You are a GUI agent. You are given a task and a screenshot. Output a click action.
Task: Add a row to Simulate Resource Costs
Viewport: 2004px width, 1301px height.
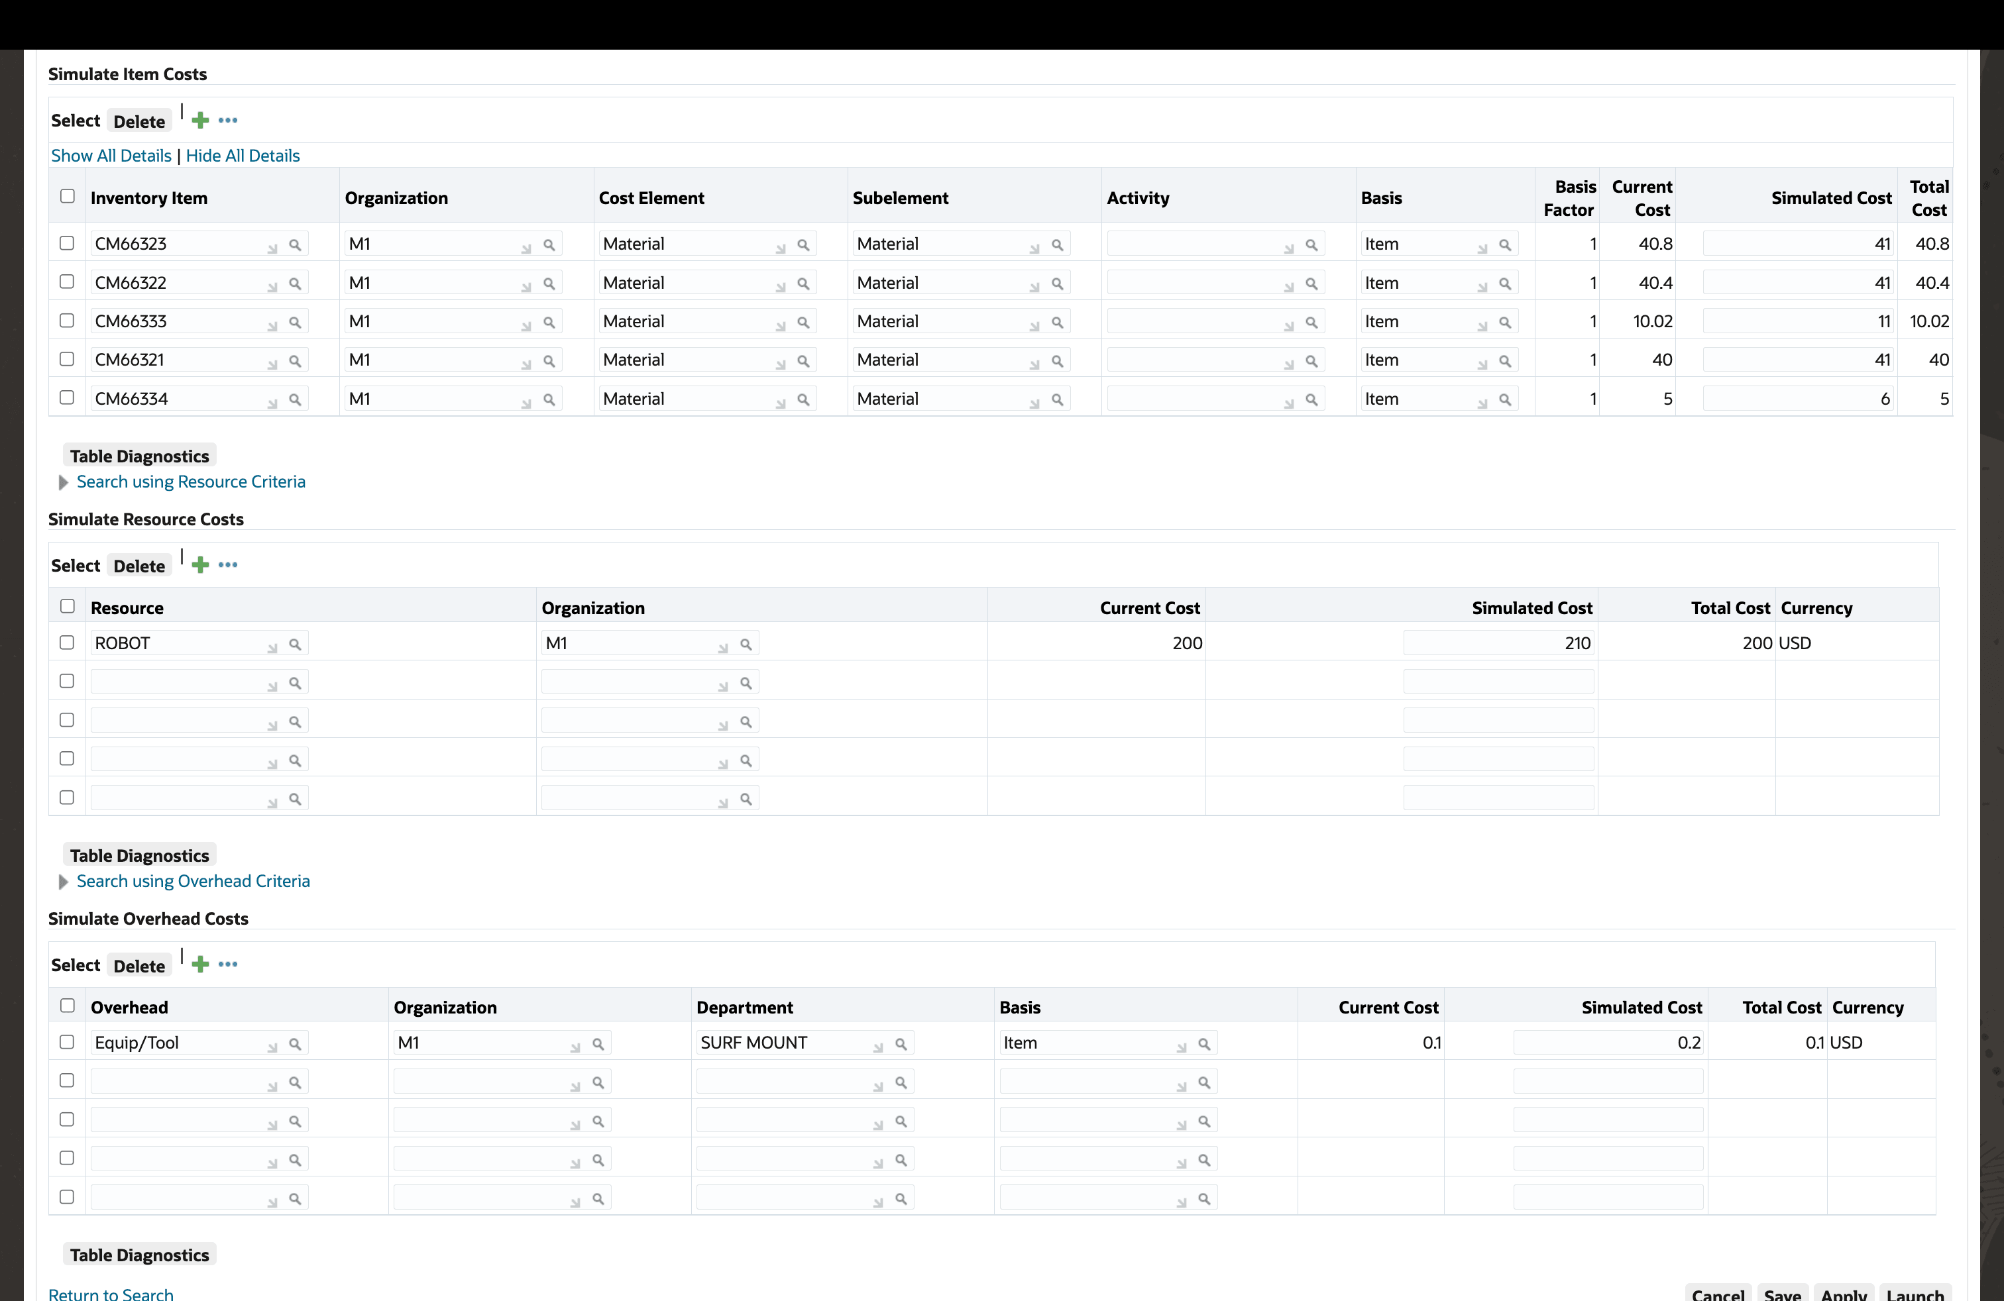(x=199, y=564)
